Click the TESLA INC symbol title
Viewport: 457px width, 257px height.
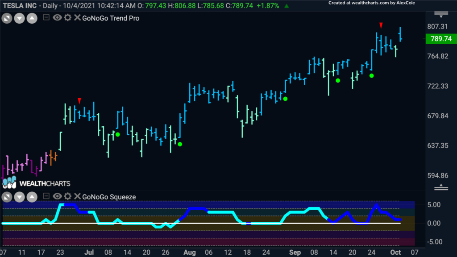(20, 5)
